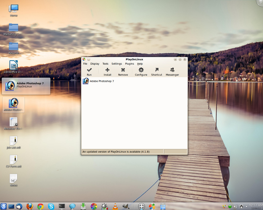Launch VLC media player from the panel
The image size is (263, 210).
(x=115, y=206)
